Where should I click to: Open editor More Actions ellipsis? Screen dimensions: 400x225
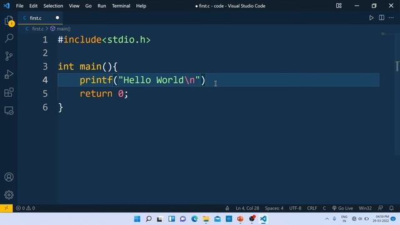[391, 17]
